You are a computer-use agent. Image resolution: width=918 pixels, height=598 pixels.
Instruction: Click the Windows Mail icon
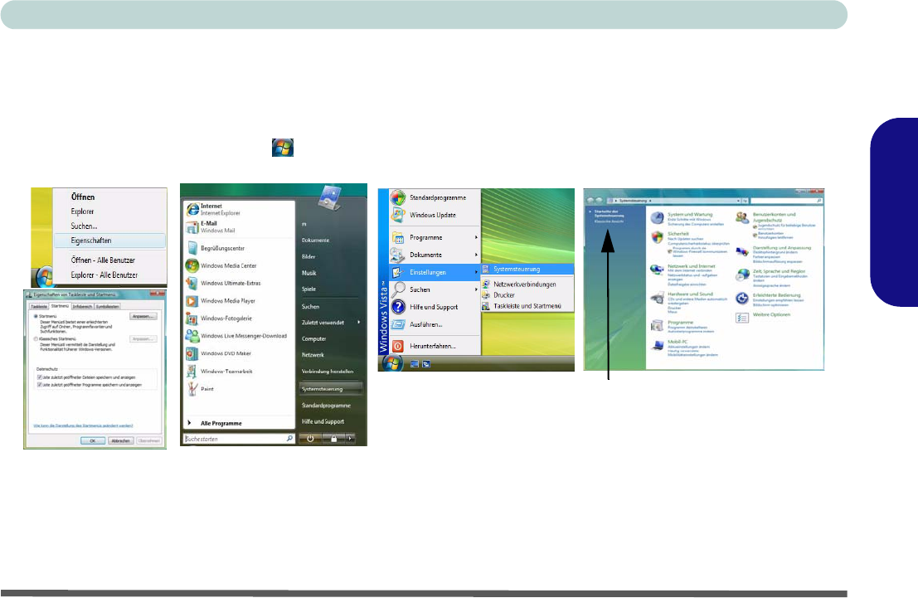(191, 227)
